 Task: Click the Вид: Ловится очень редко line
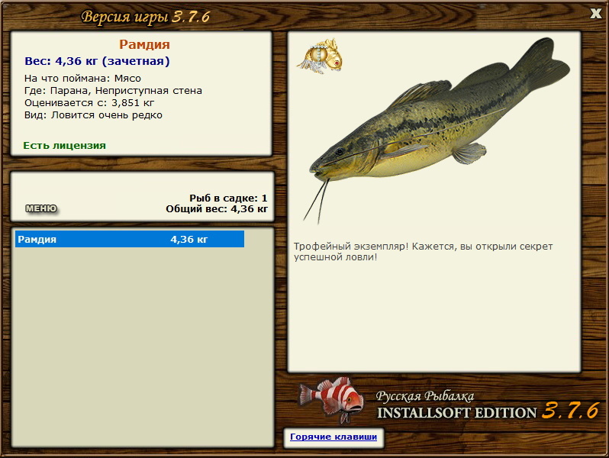(x=93, y=115)
